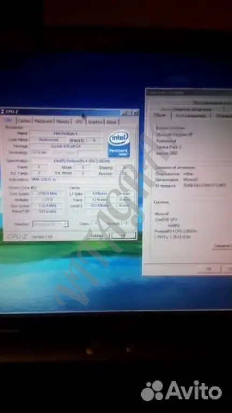Click the Specification field in CPU-Z
Image resolution: width=232 pixels, height=413 pixels.
(82, 161)
